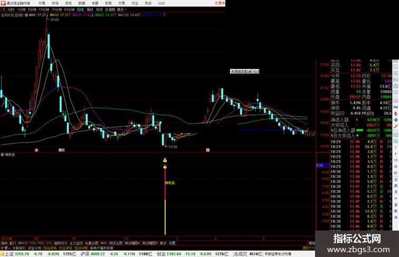This screenshot has width=399, height=257.
Task: Open the 交易 menu
Action: (x=121, y=3)
